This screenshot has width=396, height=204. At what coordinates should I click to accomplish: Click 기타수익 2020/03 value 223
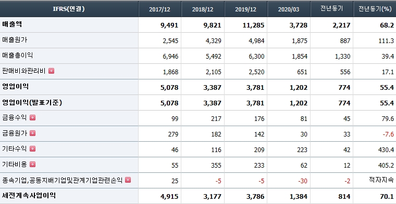click(x=302, y=150)
